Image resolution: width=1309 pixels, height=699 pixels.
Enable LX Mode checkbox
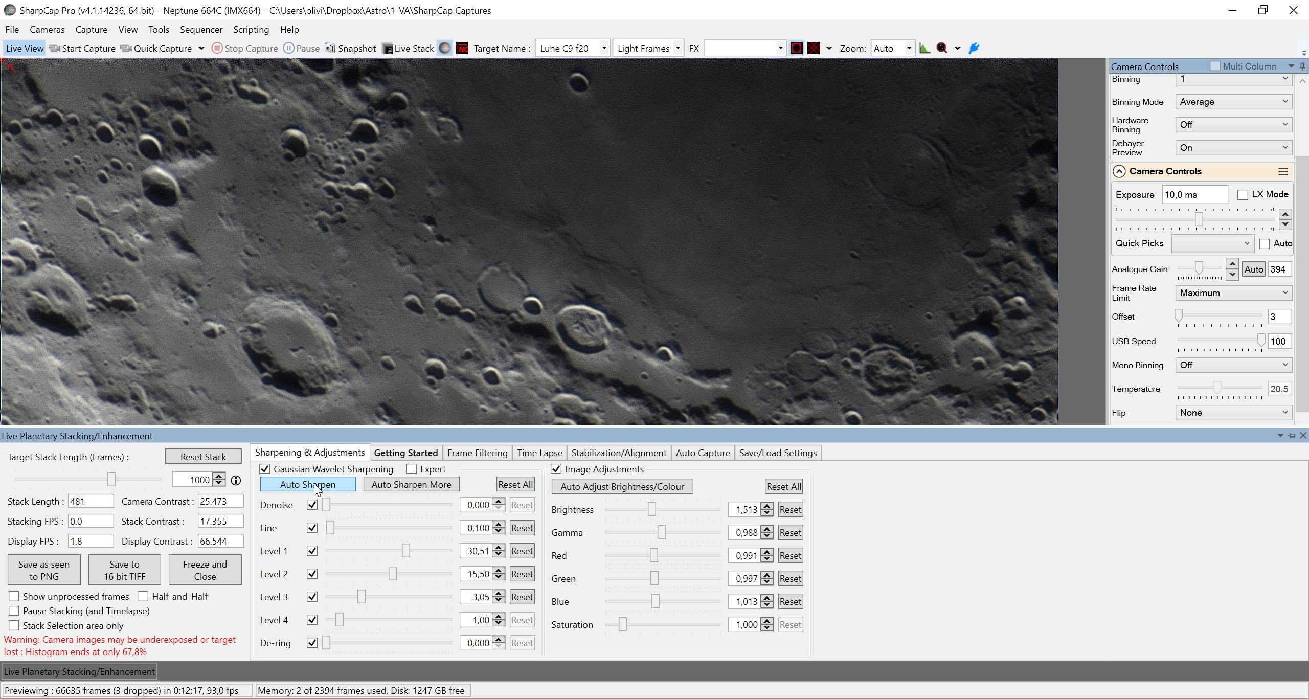coord(1243,194)
